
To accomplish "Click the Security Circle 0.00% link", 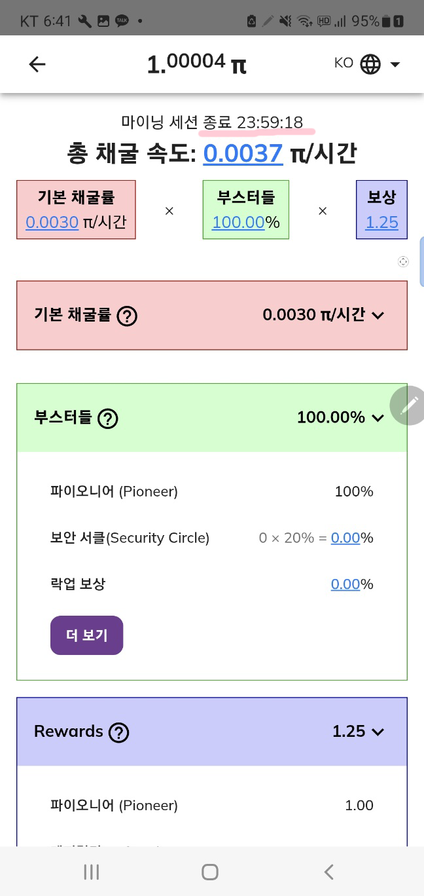I will click(345, 538).
